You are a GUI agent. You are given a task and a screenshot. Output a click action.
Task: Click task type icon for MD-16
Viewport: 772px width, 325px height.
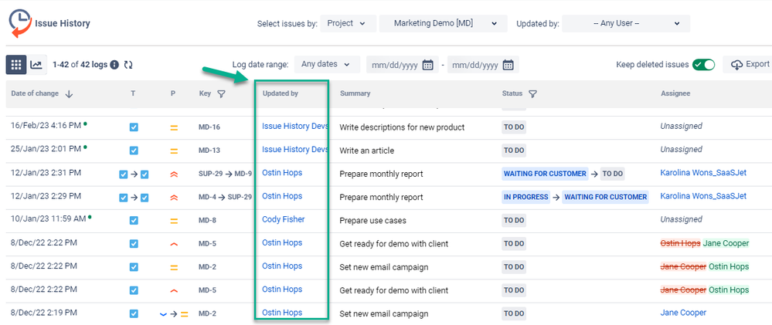(x=134, y=127)
